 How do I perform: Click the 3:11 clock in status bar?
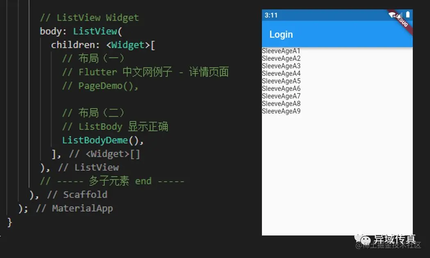point(271,15)
